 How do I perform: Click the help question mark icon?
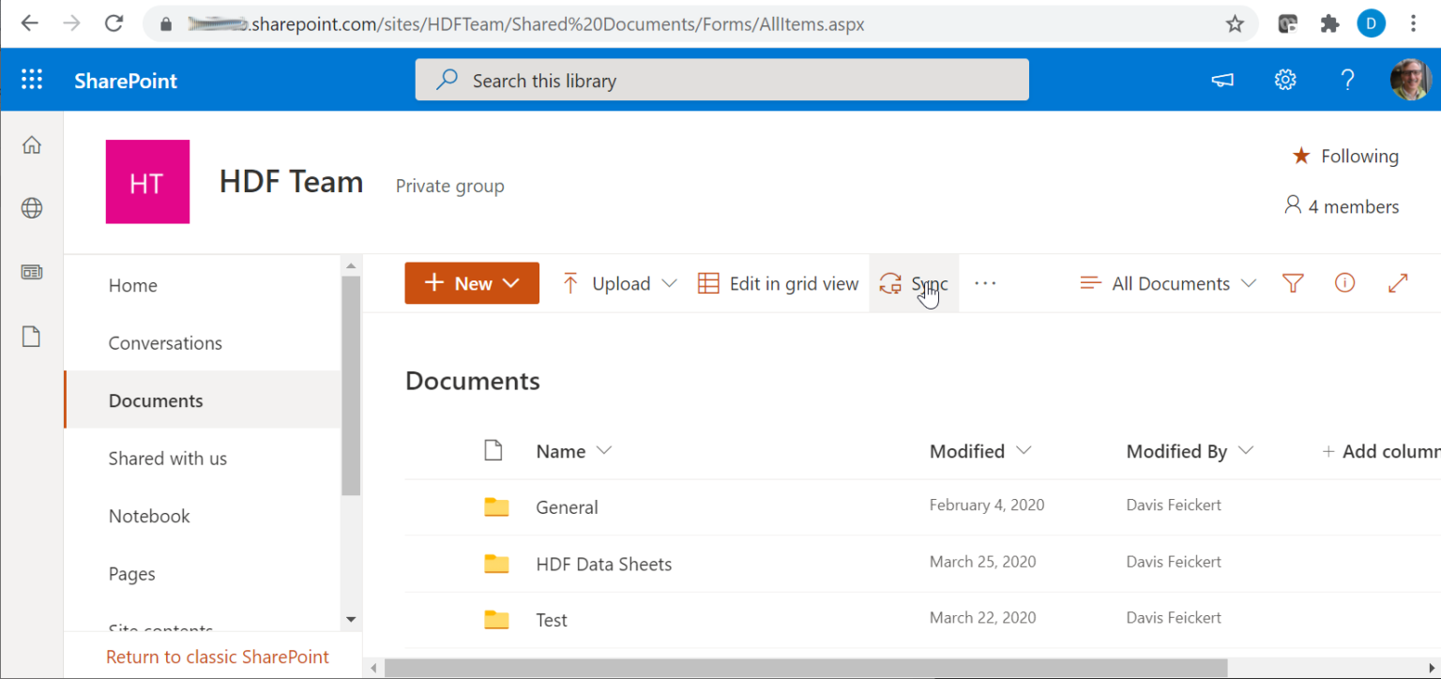1347,80
